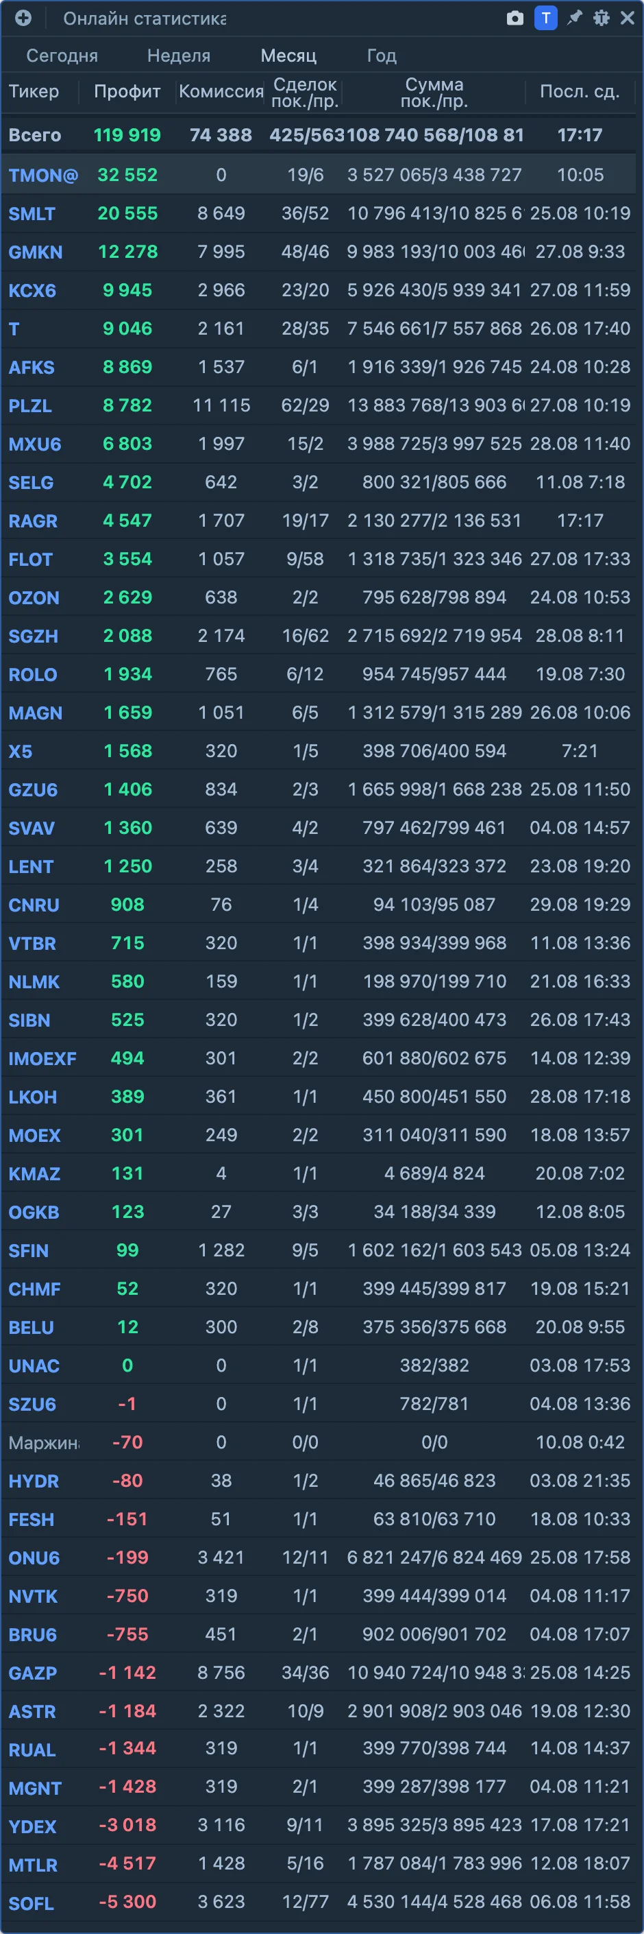Close the Онлайн статистика panel
Viewport: 644px width, 1934px height.
click(x=628, y=18)
